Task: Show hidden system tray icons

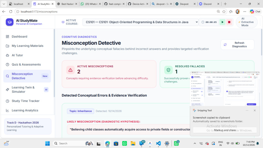Action: (x=195, y=143)
